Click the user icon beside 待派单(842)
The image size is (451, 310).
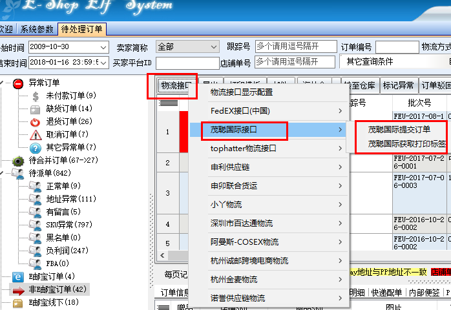(18, 174)
